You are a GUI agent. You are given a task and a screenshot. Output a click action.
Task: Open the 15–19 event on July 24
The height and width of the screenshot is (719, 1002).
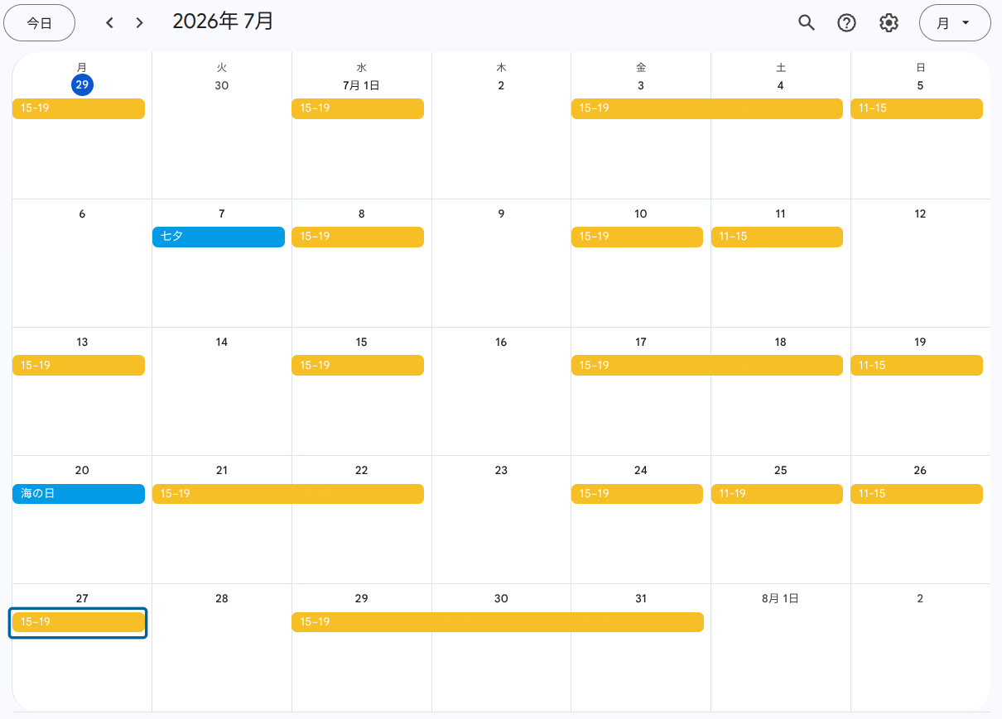(x=637, y=493)
